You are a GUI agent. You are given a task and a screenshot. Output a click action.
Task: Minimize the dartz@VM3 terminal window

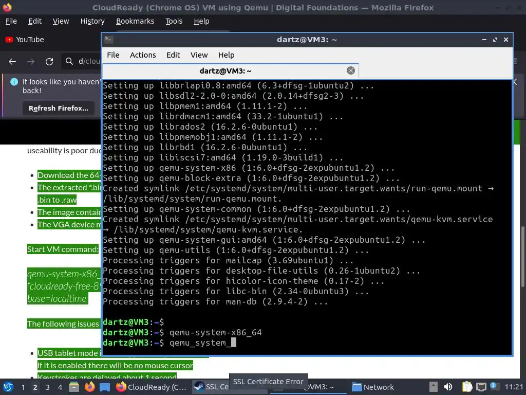coord(484,40)
